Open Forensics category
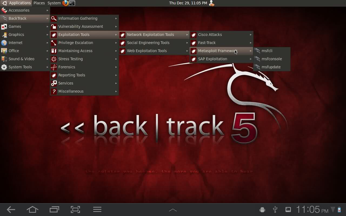 click(84, 67)
